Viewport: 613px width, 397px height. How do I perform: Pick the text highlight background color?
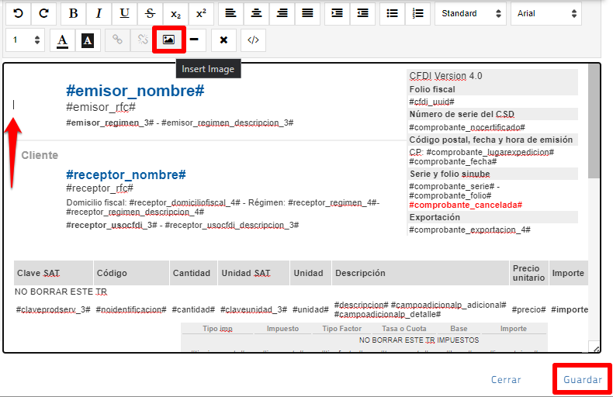coord(88,40)
